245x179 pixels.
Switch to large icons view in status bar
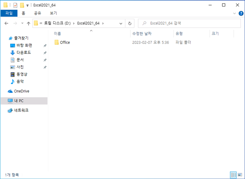click(x=240, y=175)
